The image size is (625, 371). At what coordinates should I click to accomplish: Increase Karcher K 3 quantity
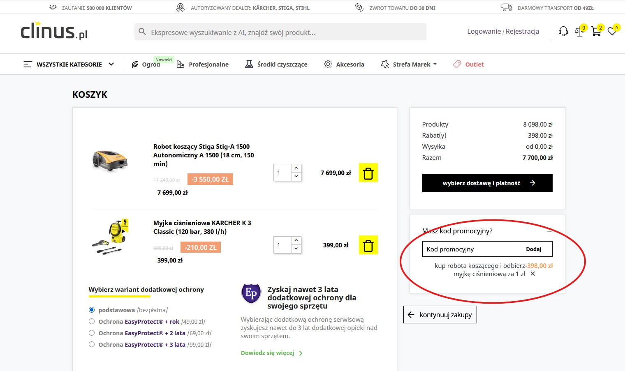(x=296, y=241)
